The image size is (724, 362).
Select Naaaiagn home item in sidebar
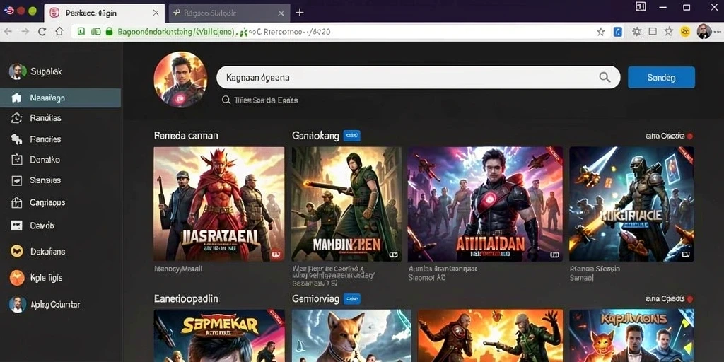pos(61,98)
